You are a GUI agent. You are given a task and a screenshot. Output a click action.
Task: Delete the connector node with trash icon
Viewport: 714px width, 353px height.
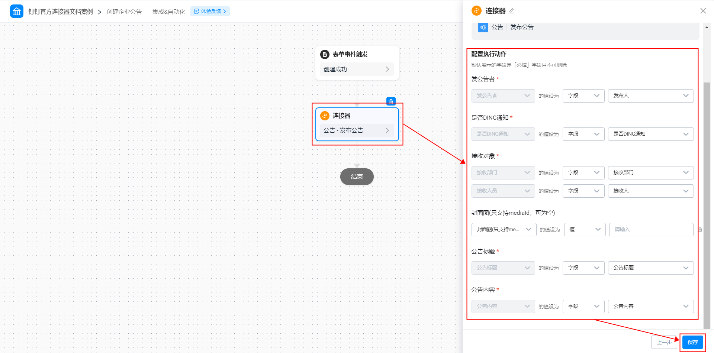(x=391, y=101)
